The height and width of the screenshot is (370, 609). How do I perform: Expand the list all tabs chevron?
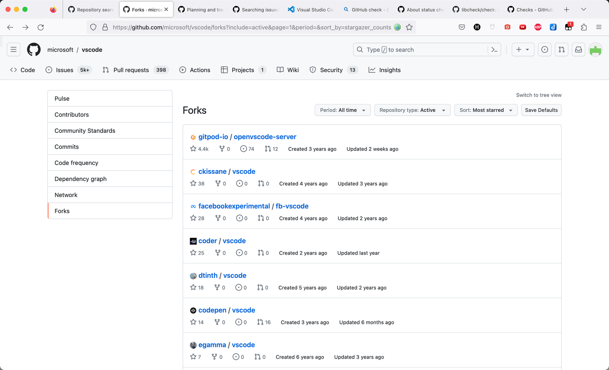[x=584, y=9]
